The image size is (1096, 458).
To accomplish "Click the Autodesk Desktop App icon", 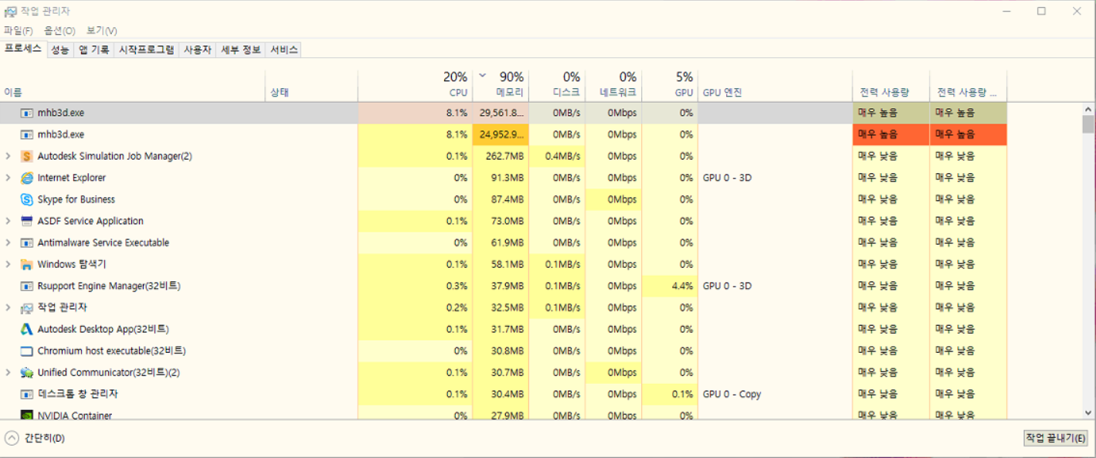I will 27,329.
